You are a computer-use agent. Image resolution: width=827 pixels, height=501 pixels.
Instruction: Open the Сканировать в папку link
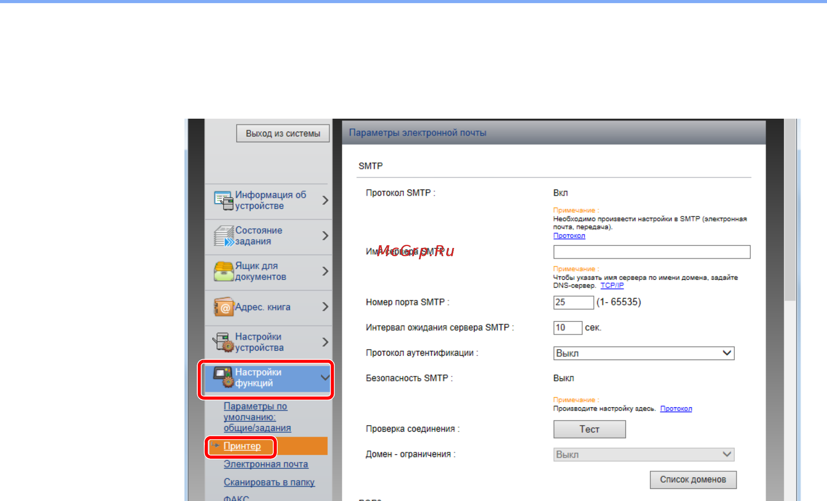point(269,482)
